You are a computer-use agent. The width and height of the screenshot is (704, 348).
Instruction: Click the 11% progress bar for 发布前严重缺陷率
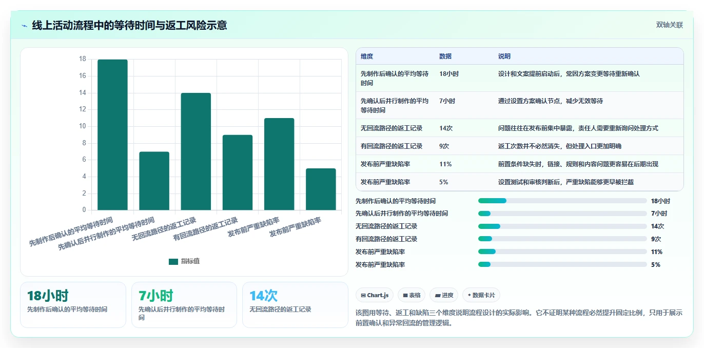562,252
